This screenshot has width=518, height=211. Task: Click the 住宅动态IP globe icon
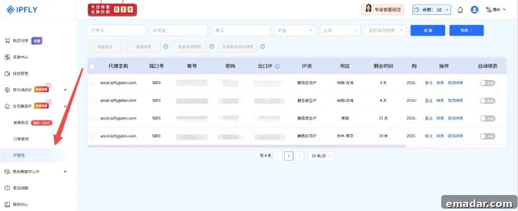(7, 90)
